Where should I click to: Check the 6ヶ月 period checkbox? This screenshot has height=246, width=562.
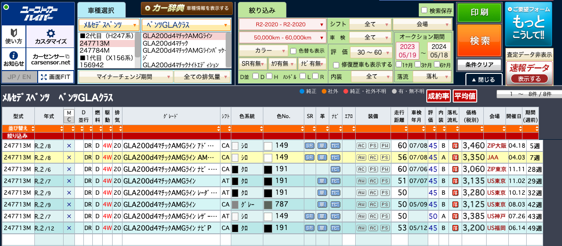(x=436, y=64)
